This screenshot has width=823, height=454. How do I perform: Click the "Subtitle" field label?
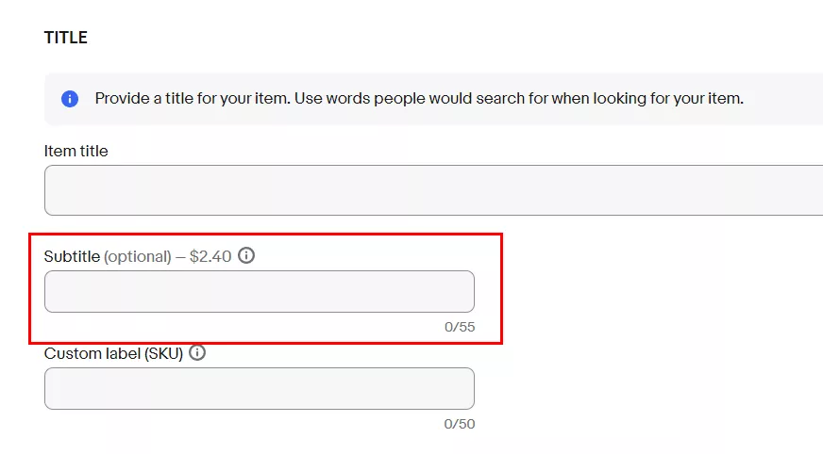tap(72, 256)
